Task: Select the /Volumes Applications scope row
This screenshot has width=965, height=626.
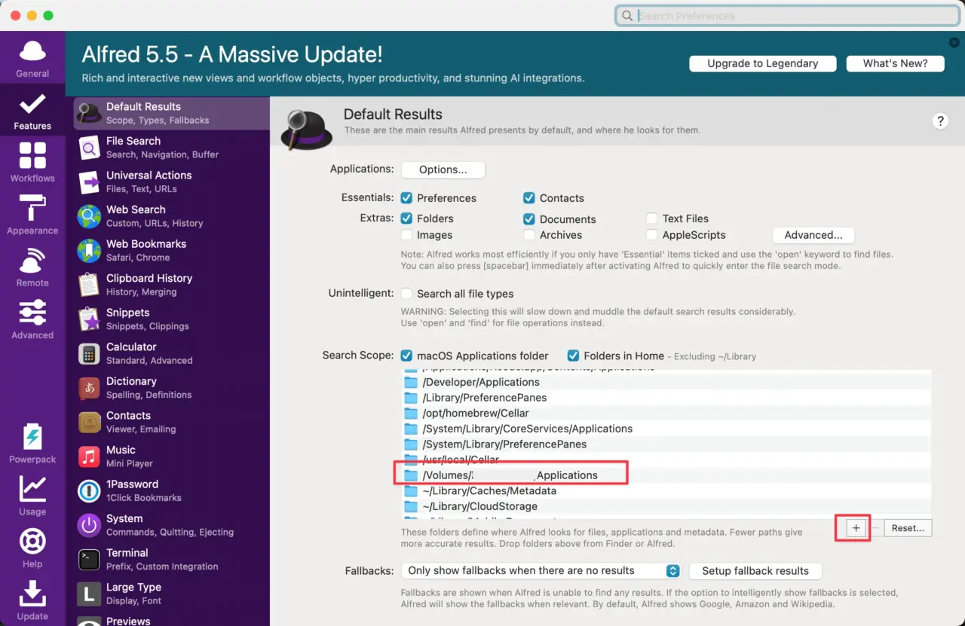Action: tap(666, 475)
